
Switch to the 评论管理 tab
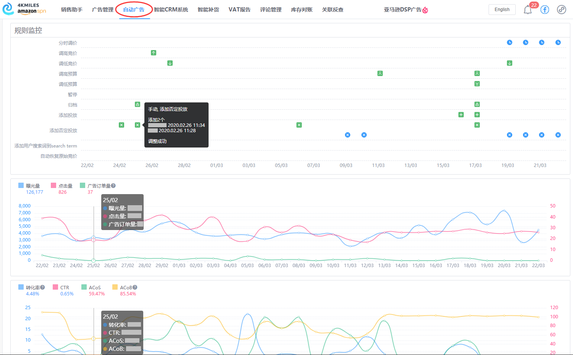(270, 9)
